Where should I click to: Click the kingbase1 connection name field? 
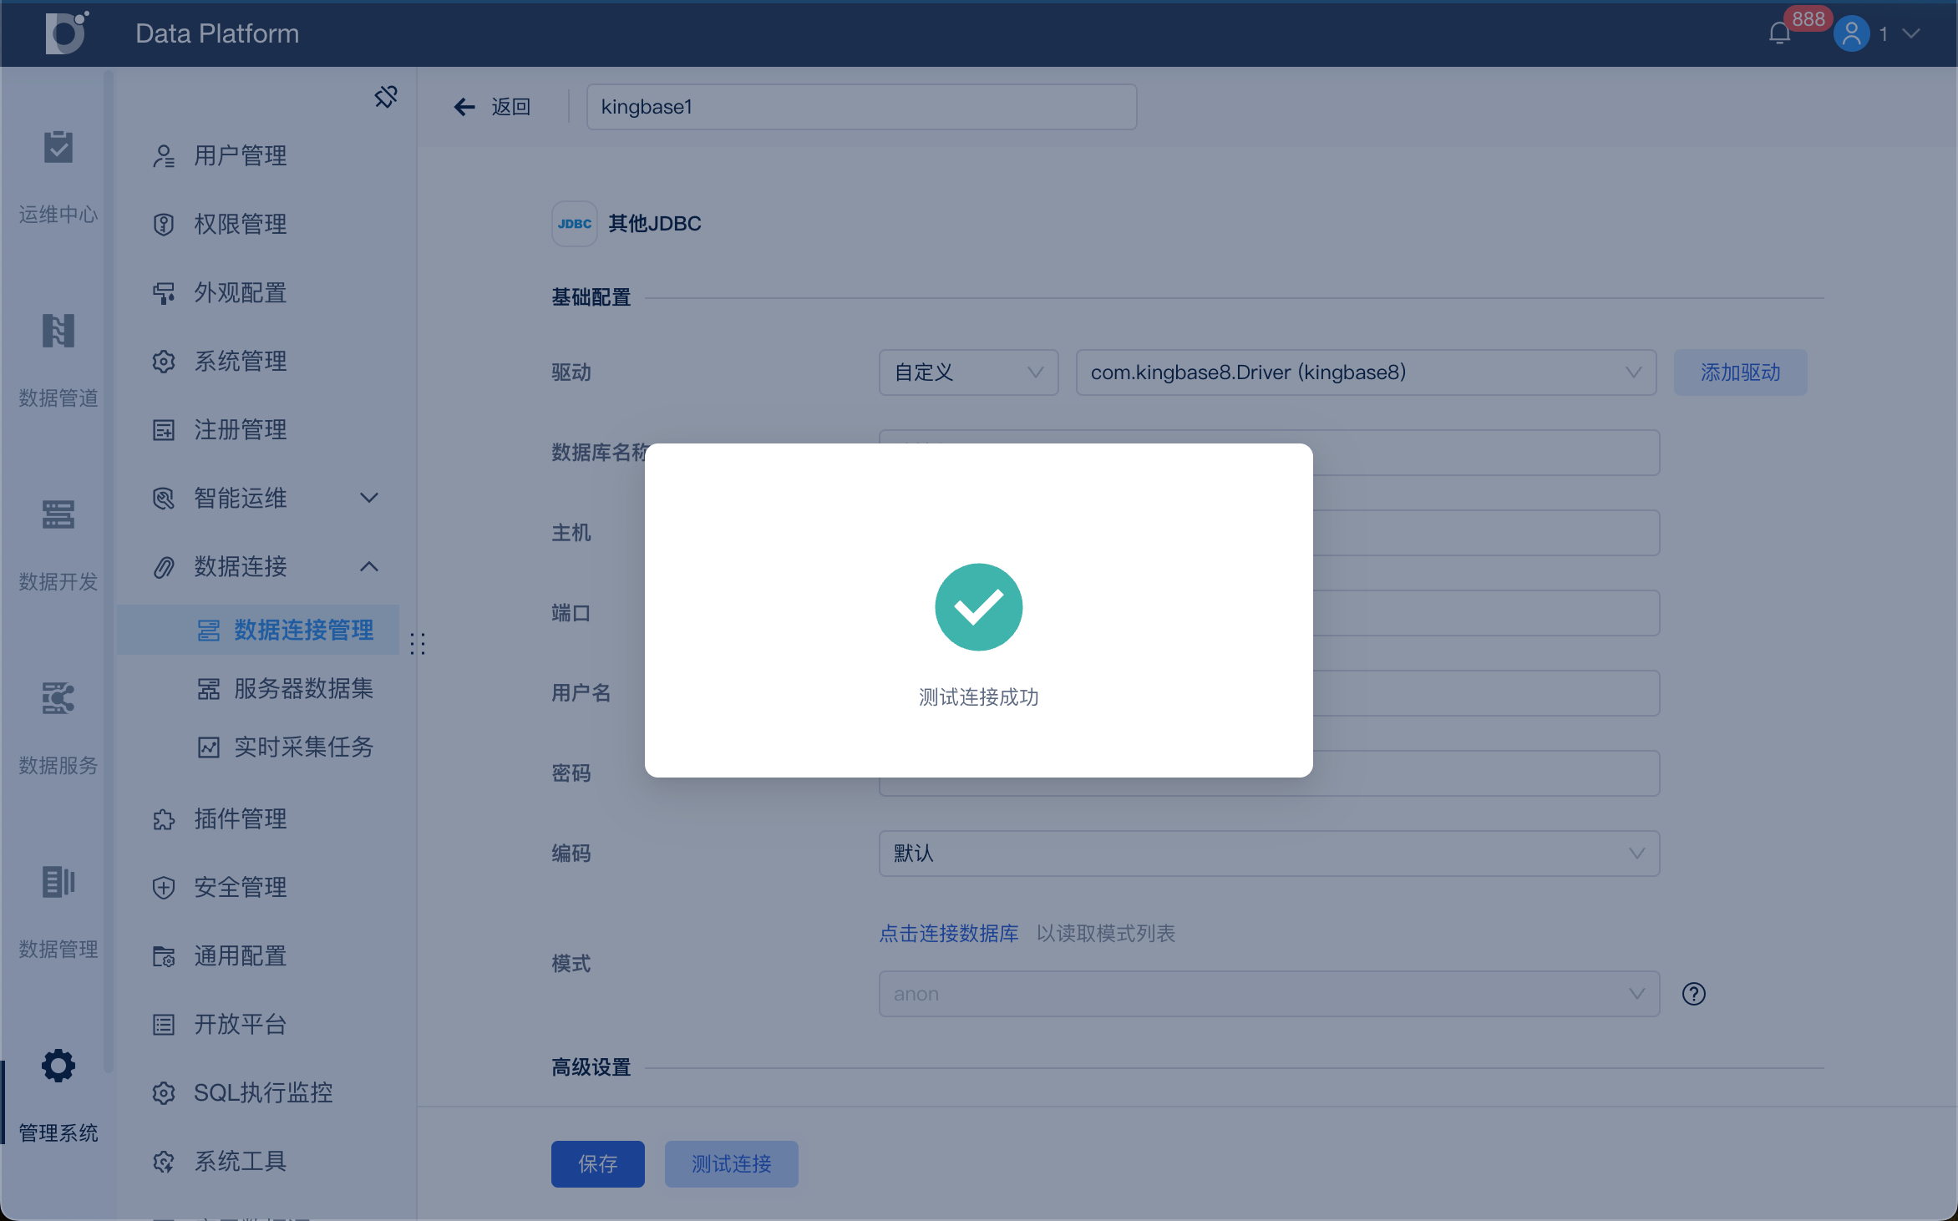[x=860, y=107]
